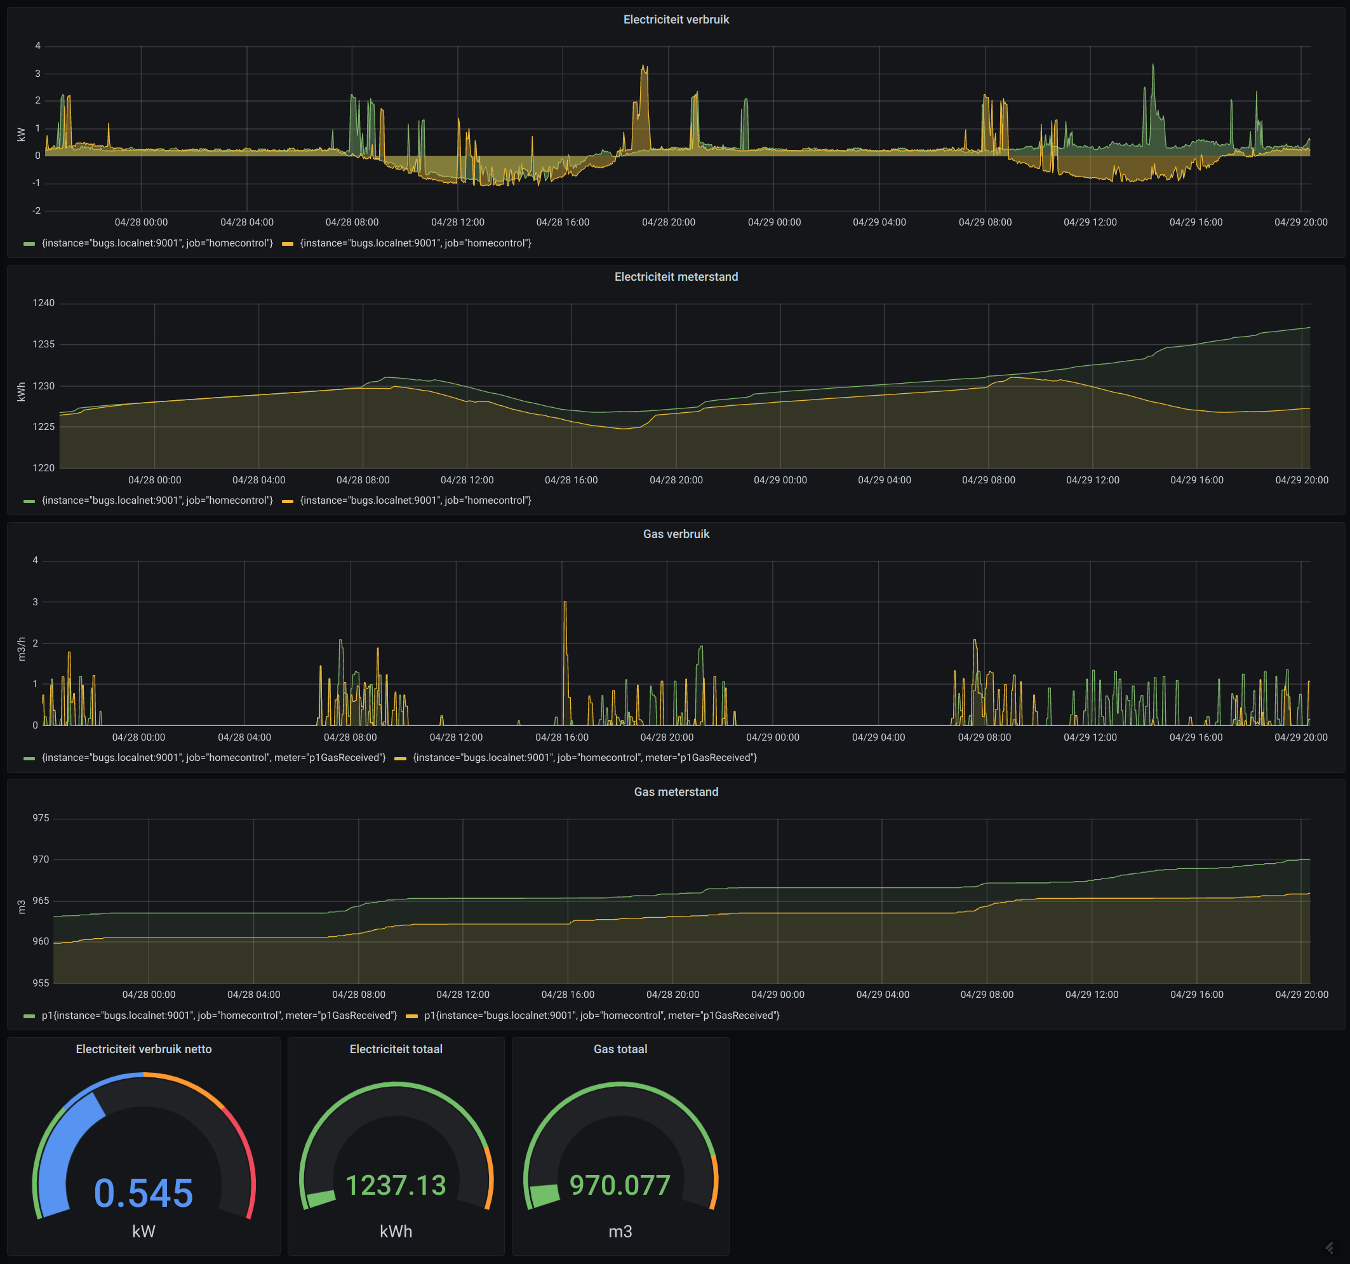
Task: Open the Electriciteit verbruik panel title menu
Action: click(x=676, y=20)
